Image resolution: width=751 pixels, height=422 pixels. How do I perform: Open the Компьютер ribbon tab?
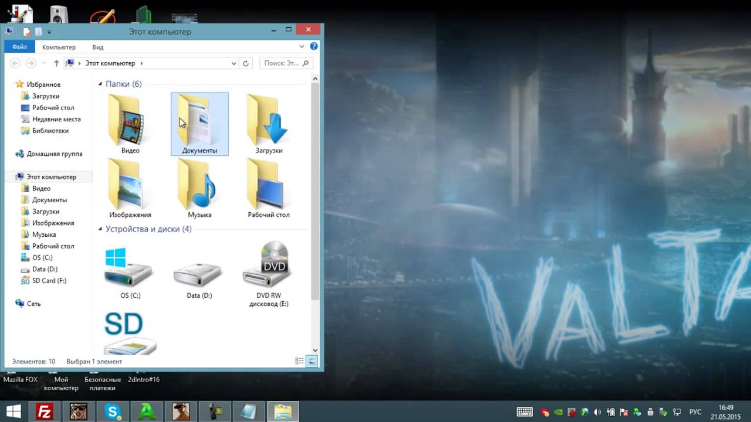[59, 47]
